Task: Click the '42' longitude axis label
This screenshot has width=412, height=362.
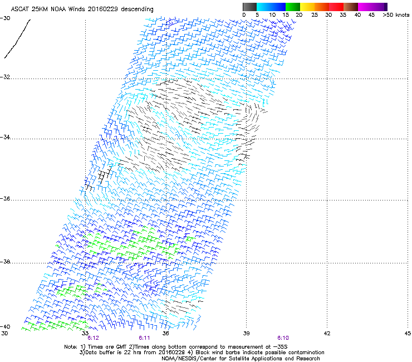Action: coord(327,334)
